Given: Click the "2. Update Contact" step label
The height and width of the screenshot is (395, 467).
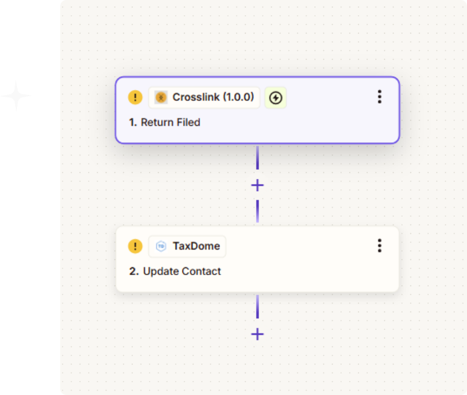Looking at the screenshot, I should [175, 271].
